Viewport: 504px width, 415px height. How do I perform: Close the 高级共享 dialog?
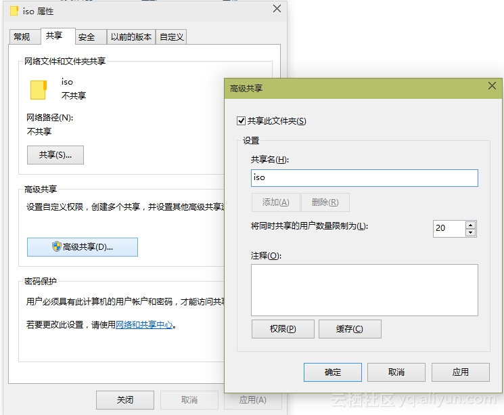(x=492, y=85)
